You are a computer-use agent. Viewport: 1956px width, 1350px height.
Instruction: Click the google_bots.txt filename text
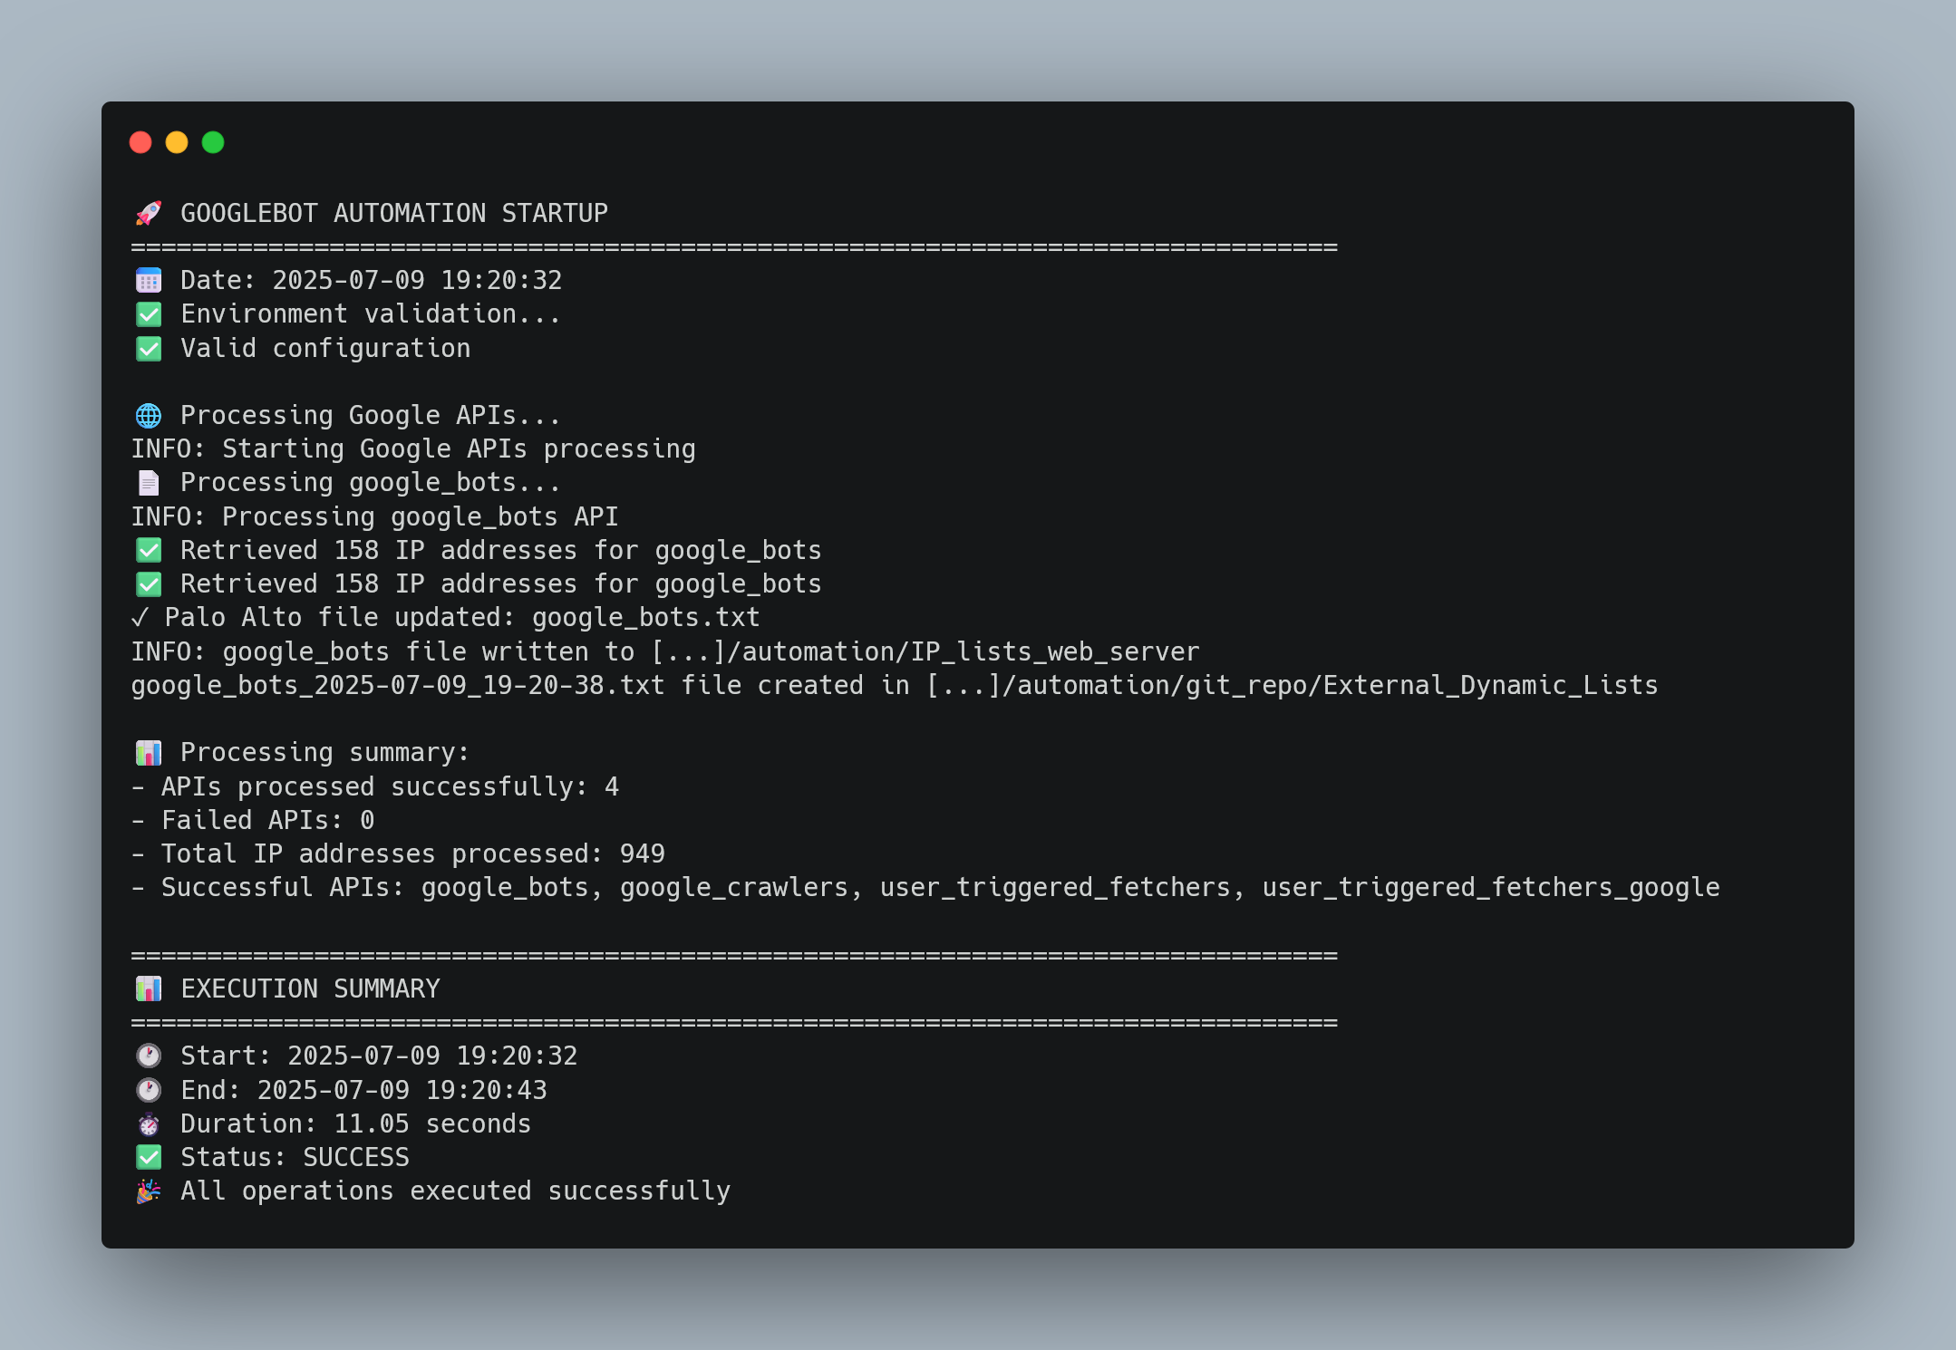645,618
